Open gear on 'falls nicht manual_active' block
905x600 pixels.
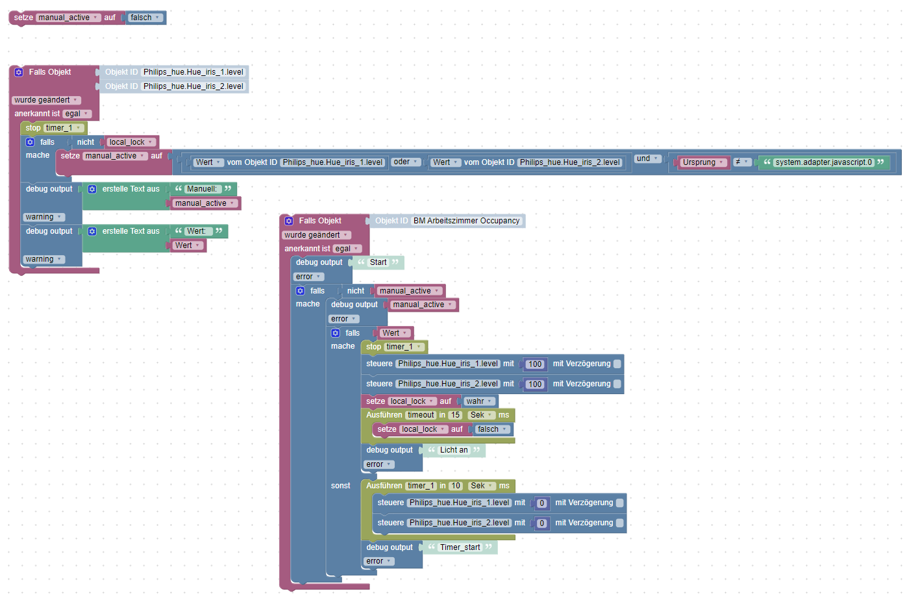300,291
